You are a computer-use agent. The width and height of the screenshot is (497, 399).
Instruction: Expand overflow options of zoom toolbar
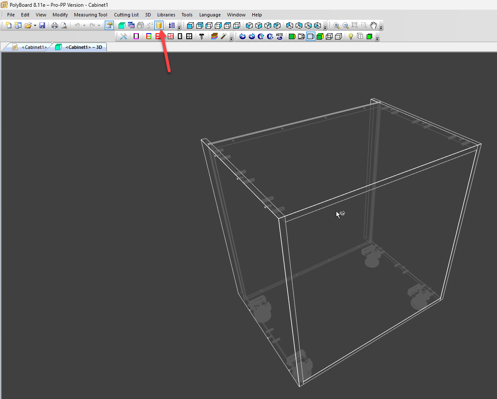(381, 27)
